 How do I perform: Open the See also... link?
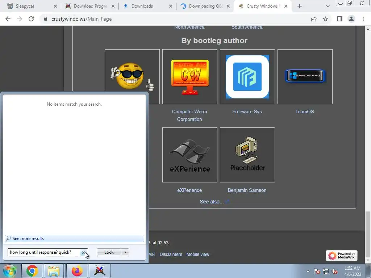212,202
